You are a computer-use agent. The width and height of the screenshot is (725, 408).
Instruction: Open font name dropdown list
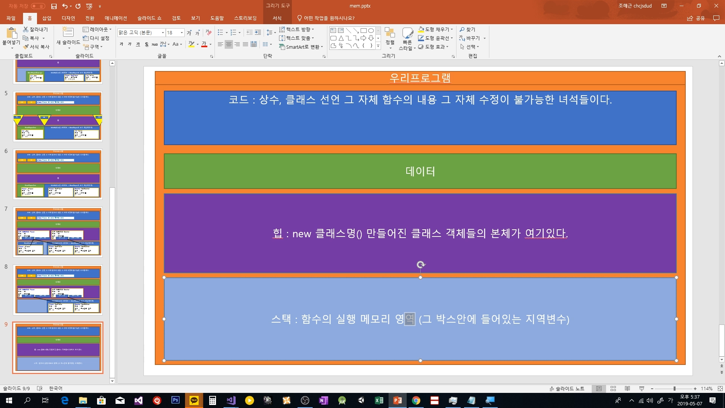click(x=163, y=33)
